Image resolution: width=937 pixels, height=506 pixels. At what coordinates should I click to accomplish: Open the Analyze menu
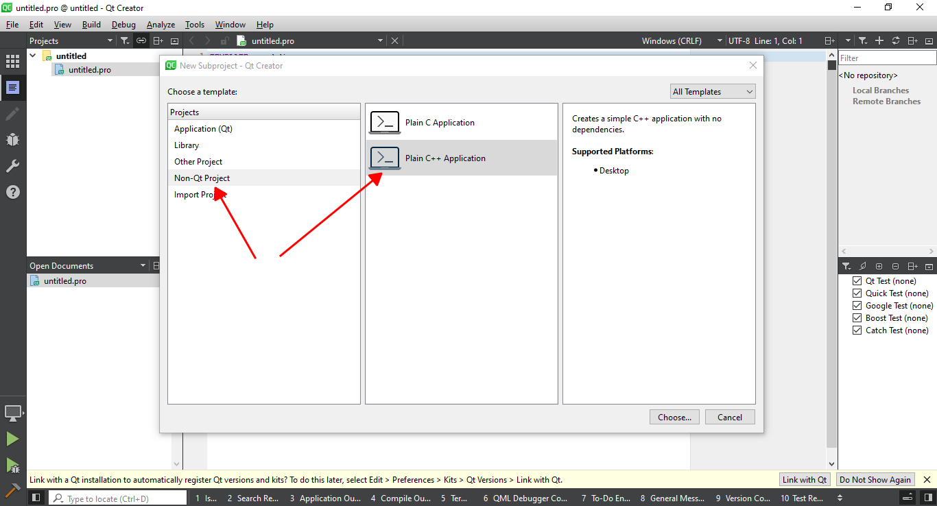pos(161,25)
